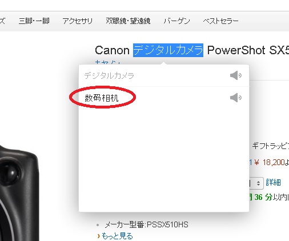This screenshot has height=241, width=289.
Task: Click the highlighted デジタルカメラ text in title
Action: pyautogui.click(x=168, y=50)
